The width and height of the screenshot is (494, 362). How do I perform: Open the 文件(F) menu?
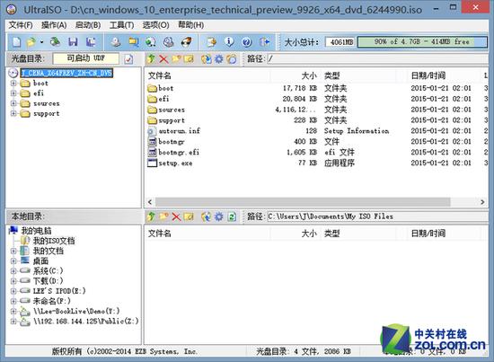point(21,25)
